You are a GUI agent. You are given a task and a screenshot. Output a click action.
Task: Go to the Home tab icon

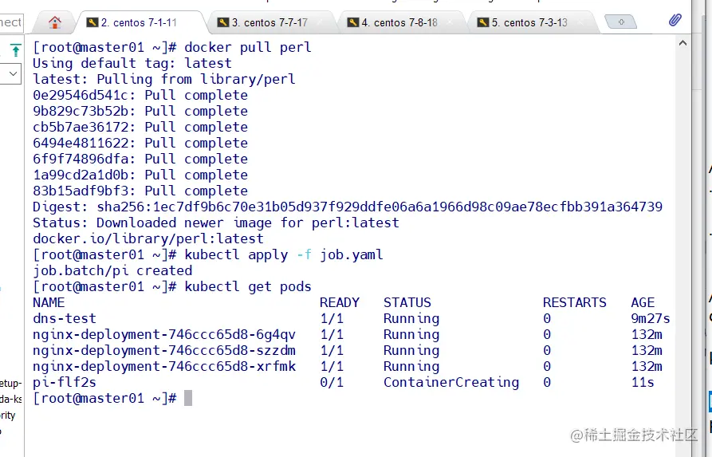(55, 22)
